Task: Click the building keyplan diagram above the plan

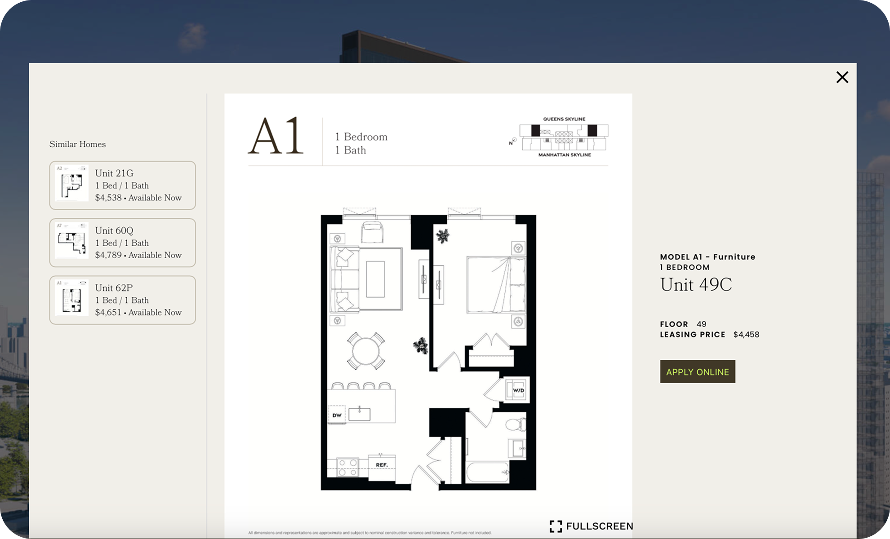Action: click(x=563, y=136)
